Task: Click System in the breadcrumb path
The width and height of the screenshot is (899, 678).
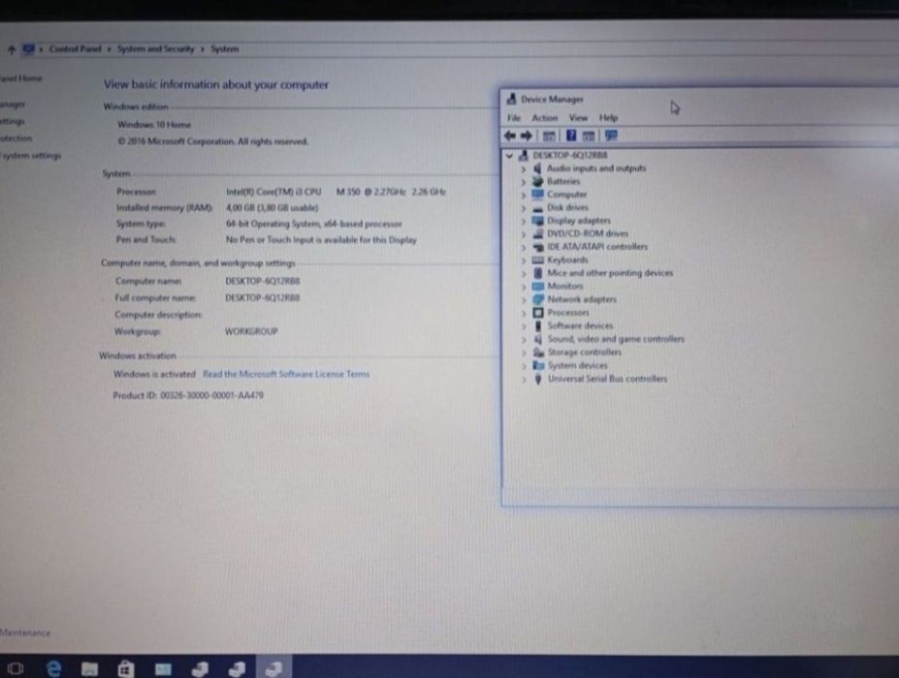Action: pyautogui.click(x=224, y=48)
